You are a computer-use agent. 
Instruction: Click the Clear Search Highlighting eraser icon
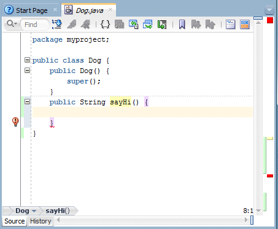click(x=72, y=25)
